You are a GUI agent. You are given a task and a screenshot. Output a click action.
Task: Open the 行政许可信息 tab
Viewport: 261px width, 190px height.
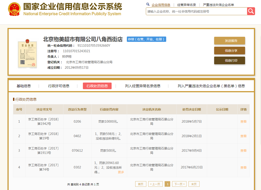point(59,86)
